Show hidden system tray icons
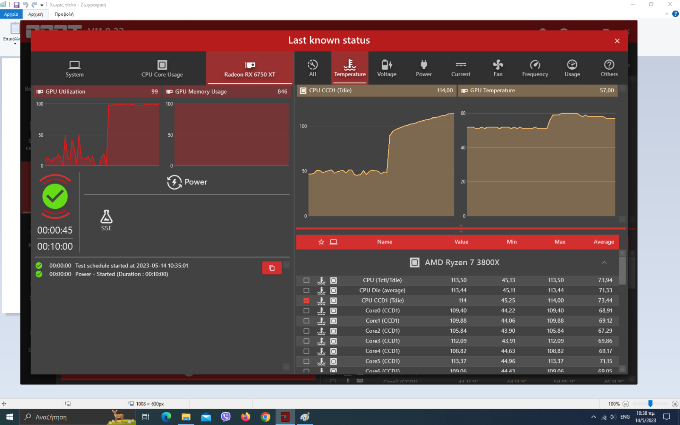This screenshot has height=425, width=680. [594, 417]
